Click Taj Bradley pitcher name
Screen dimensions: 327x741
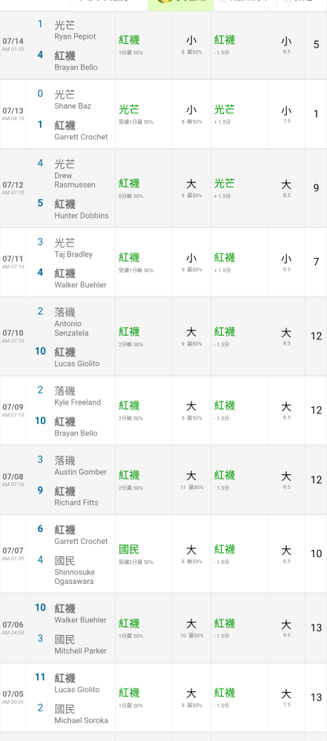pos(73,254)
